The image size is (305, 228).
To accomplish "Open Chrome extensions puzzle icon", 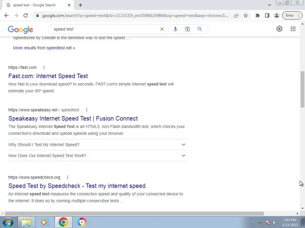I will (258, 15).
